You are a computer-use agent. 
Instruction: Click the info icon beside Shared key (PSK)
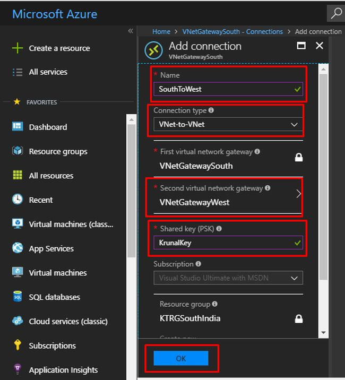(x=219, y=229)
